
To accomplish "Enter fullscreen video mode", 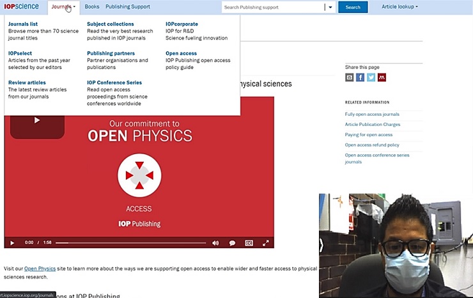I will tap(266, 243).
